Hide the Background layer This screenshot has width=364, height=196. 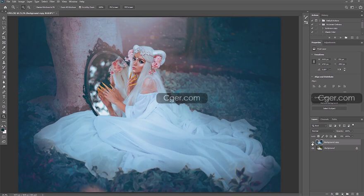click(313, 148)
